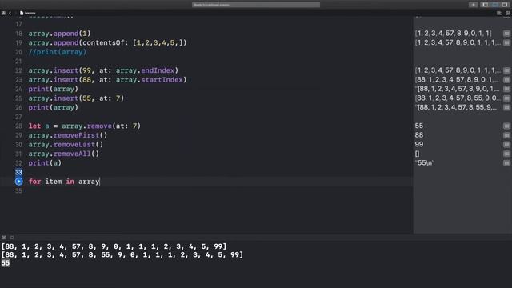Click the insert(55, at: 7) line
The image size is (512, 288).
pyautogui.click(x=76, y=98)
